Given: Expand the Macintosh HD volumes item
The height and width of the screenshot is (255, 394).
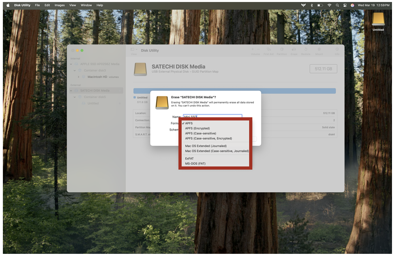Looking at the screenshot, I should (x=78, y=77).
